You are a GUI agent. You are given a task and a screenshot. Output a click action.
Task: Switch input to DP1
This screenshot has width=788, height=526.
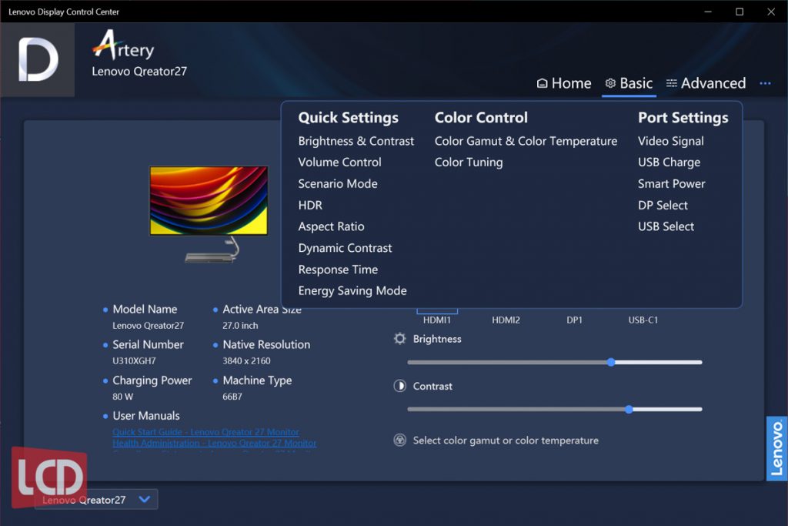(x=574, y=320)
